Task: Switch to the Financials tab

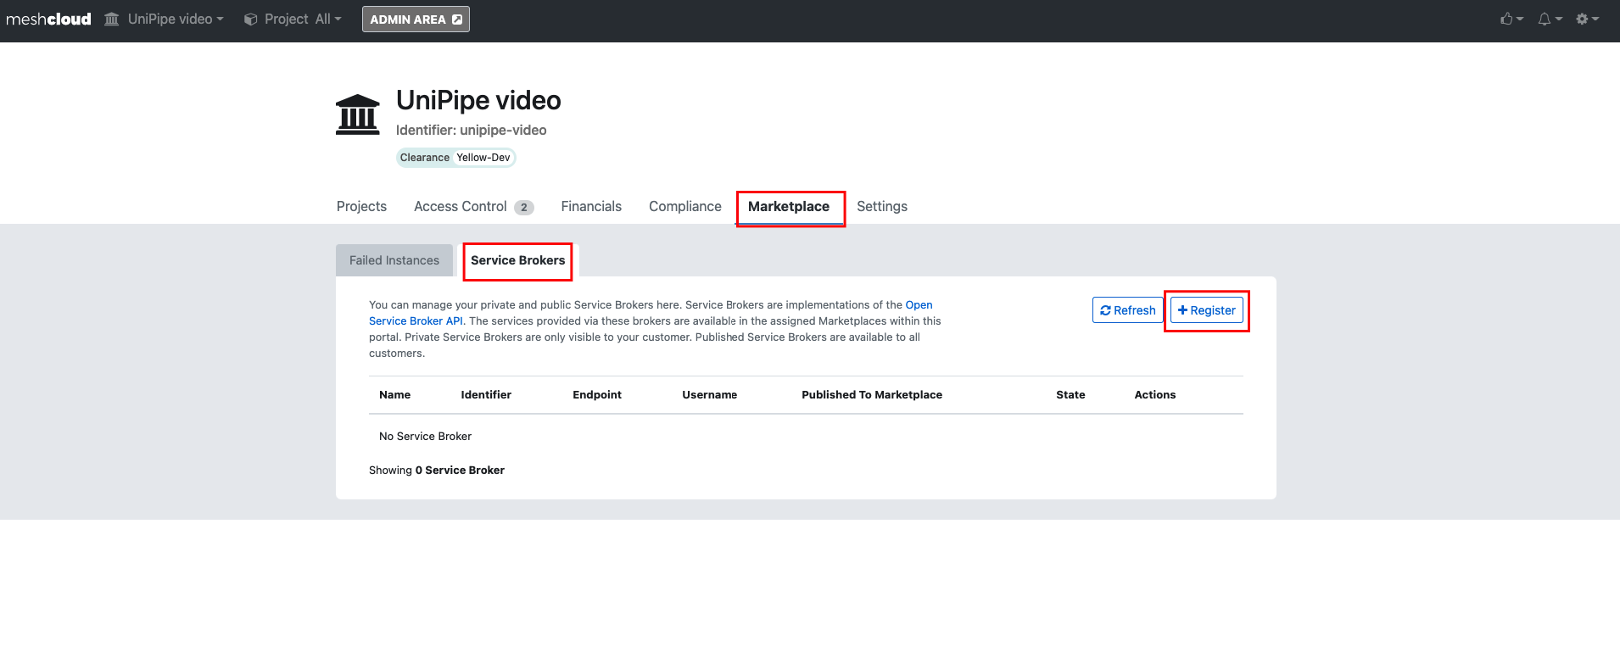Action: pyautogui.click(x=591, y=206)
